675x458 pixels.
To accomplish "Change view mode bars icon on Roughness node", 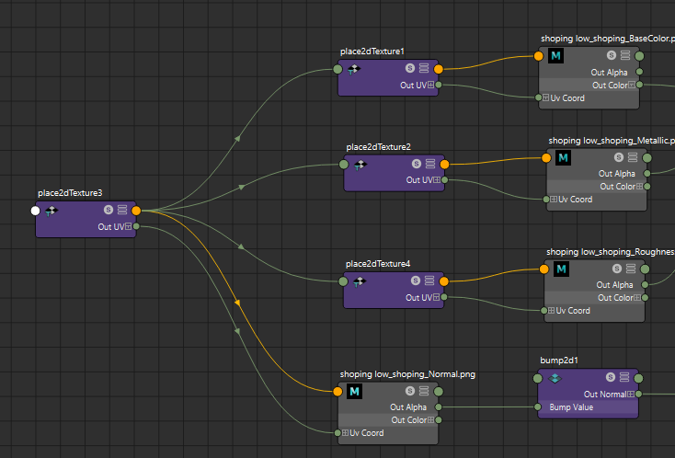I will [x=630, y=269].
